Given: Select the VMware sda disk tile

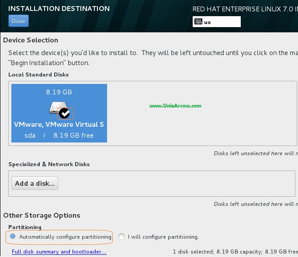Looking at the screenshot, I should coord(59,113).
